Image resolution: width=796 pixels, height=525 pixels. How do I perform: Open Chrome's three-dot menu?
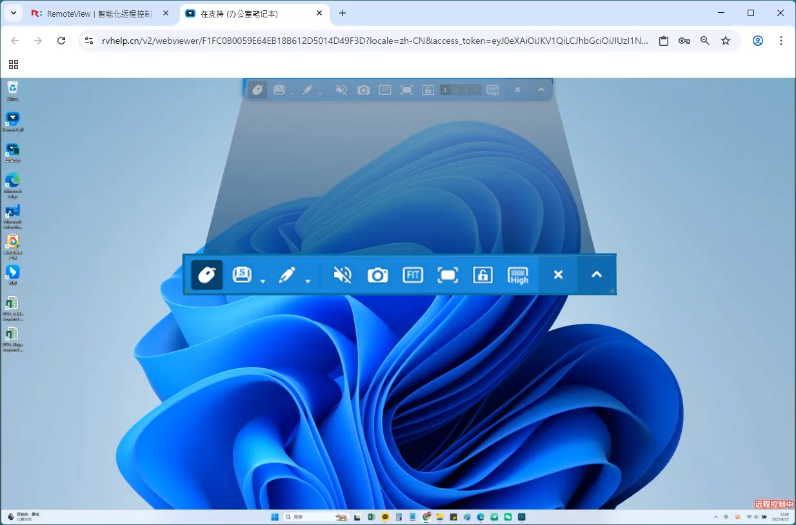pos(781,41)
